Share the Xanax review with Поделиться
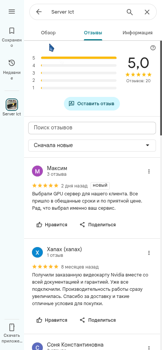Image resolution: width=162 pixels, height=350 pixels. 98,320
